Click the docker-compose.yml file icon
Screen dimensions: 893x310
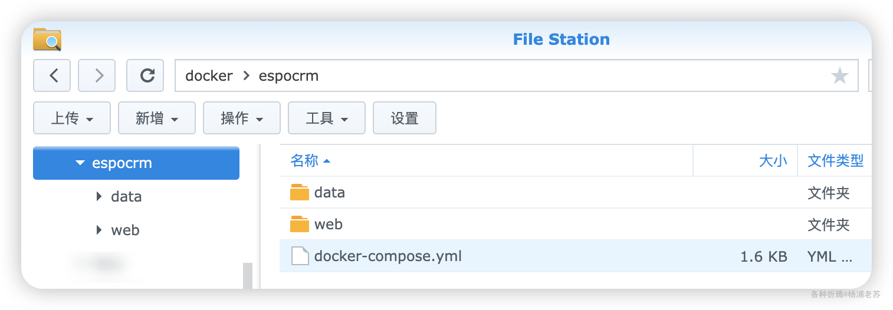[x=300, y=256]
